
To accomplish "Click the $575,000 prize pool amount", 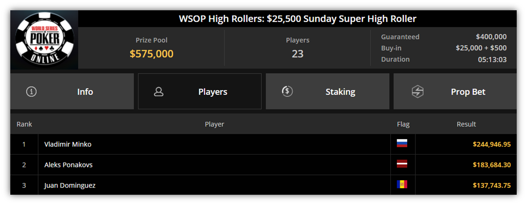I will 152,54.
